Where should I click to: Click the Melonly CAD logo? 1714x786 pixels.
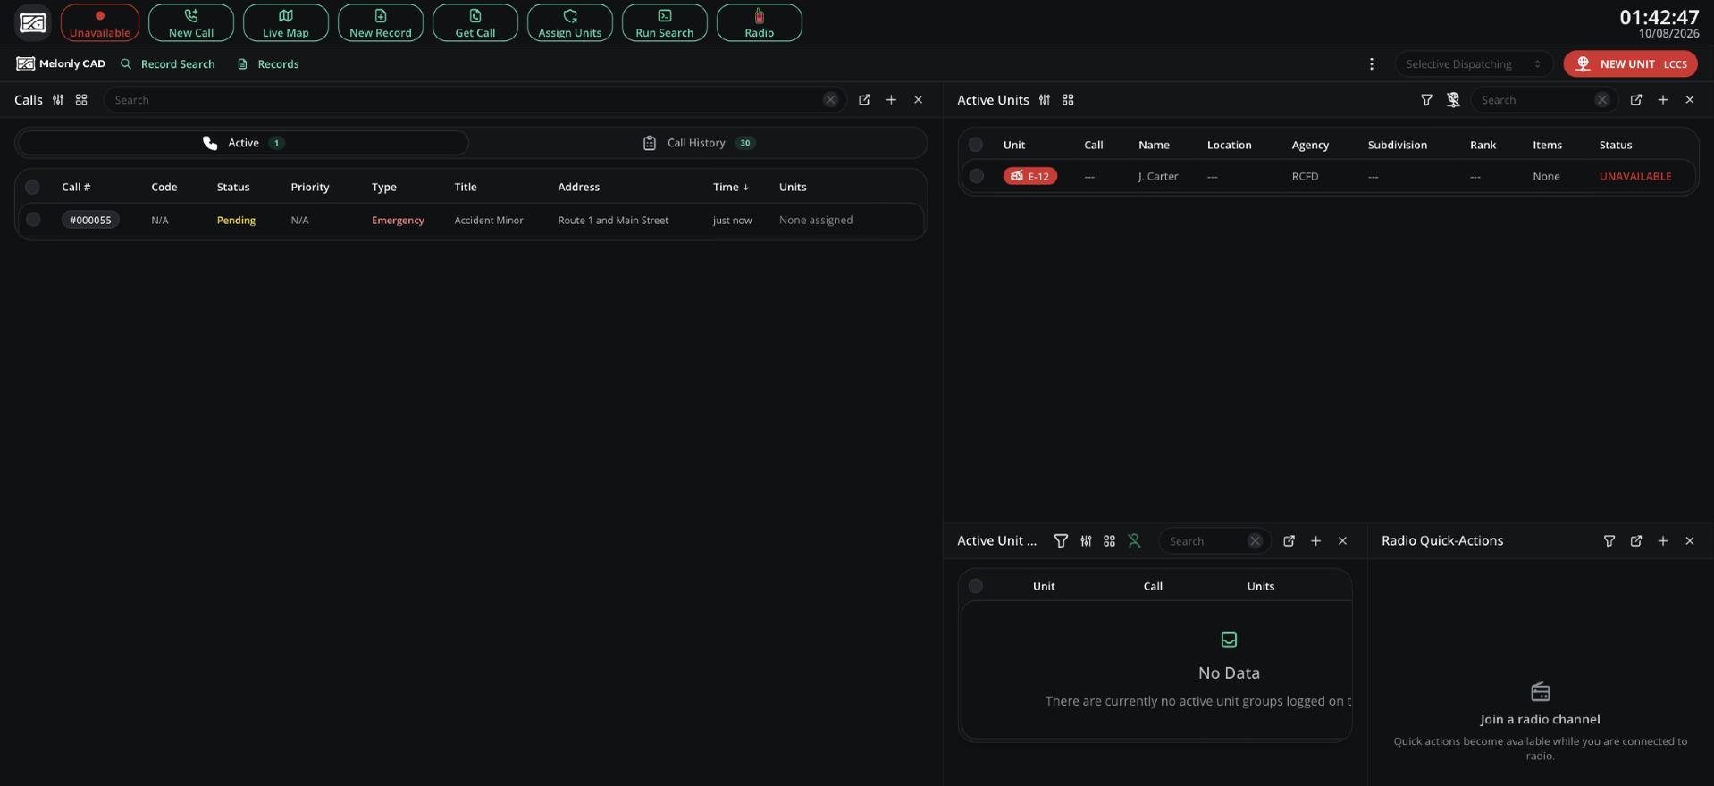[61, 64]
